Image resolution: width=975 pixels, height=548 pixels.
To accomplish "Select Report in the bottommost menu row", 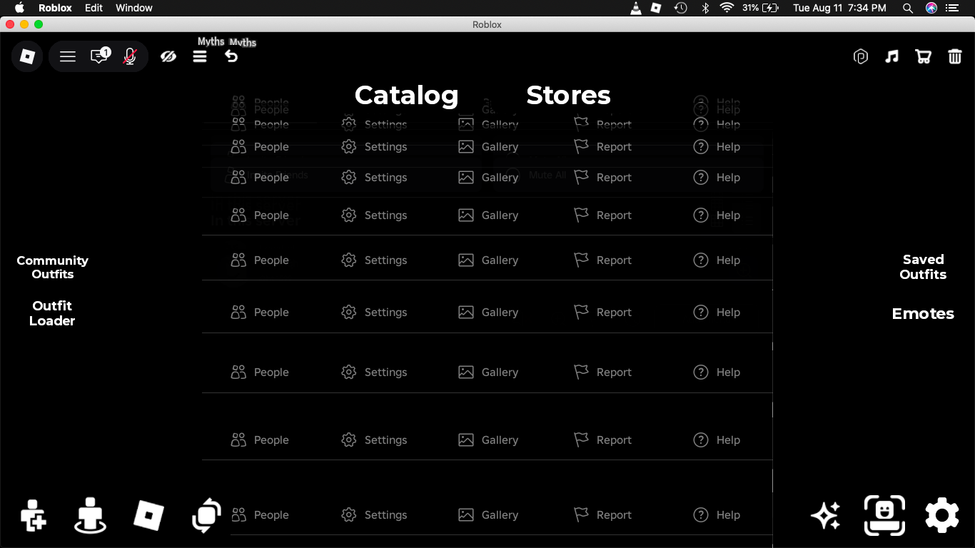I will click(x=603, y=514).
